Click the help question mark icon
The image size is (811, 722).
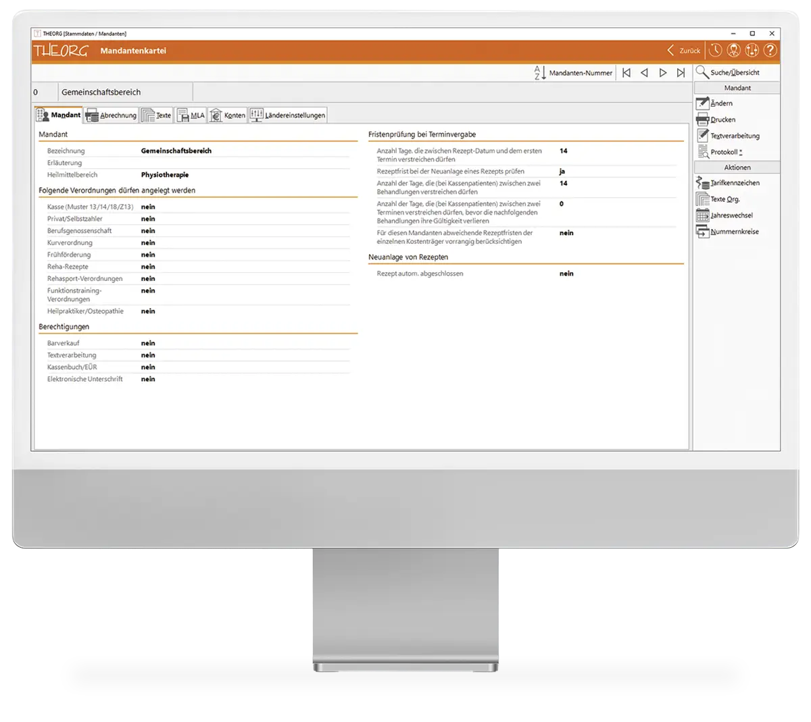click(770, 51)
